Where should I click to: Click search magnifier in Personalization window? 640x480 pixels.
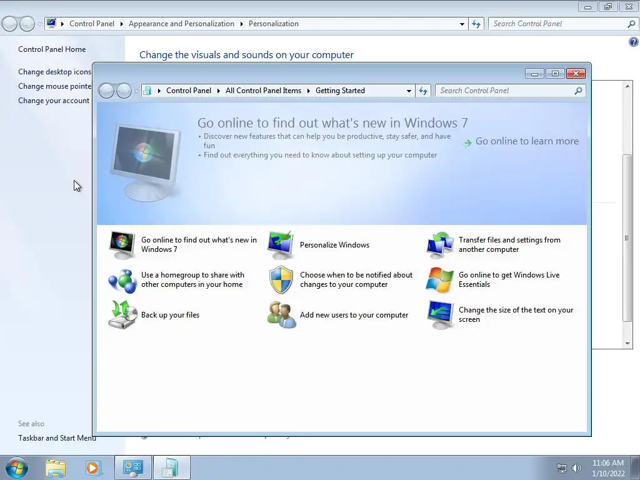pyautogui.click(x=631, y=24)
